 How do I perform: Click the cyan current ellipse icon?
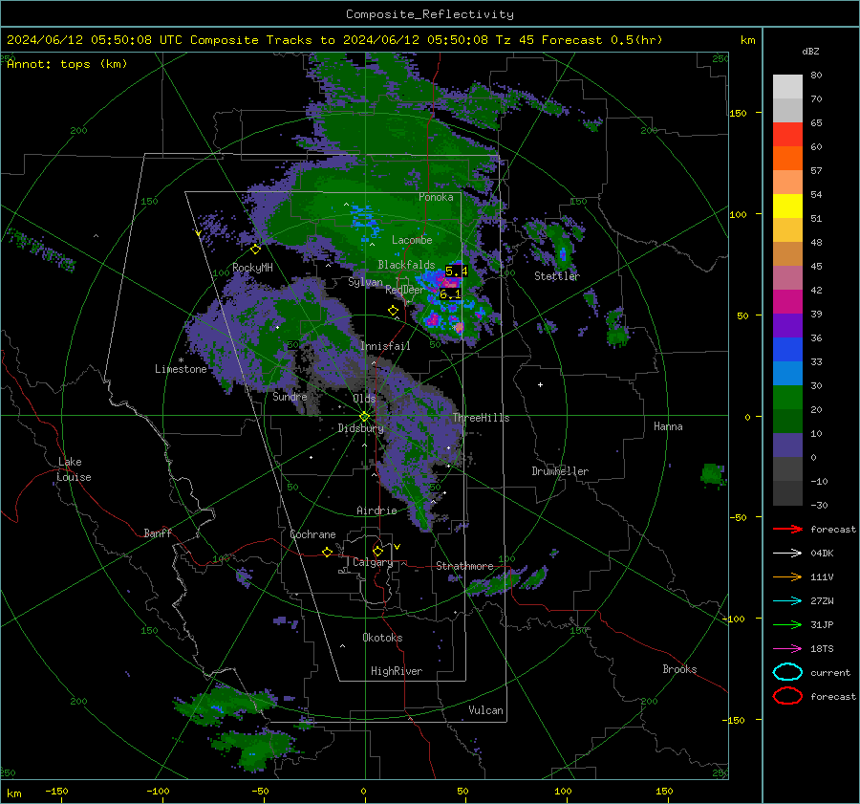coord(787,672)
